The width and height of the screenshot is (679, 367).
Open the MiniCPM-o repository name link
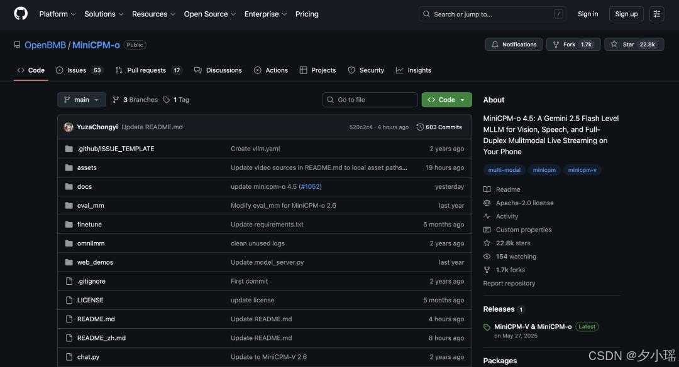[x=96, y=45]
